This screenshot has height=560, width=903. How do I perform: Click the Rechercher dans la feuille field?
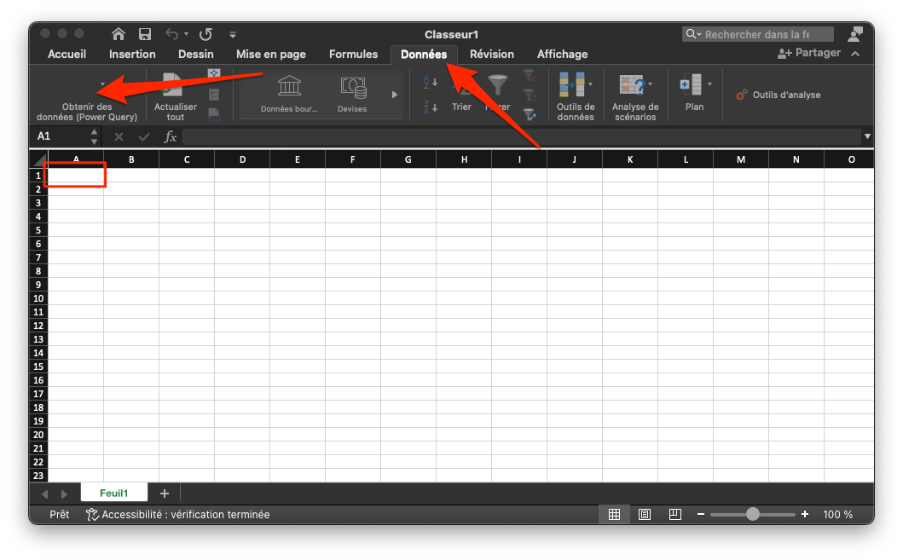(x=757, y=34)
